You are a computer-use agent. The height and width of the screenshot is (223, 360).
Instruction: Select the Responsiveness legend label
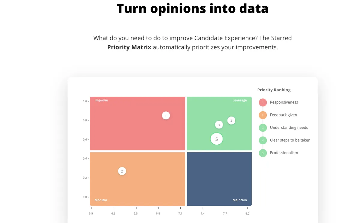coord(284,102)
